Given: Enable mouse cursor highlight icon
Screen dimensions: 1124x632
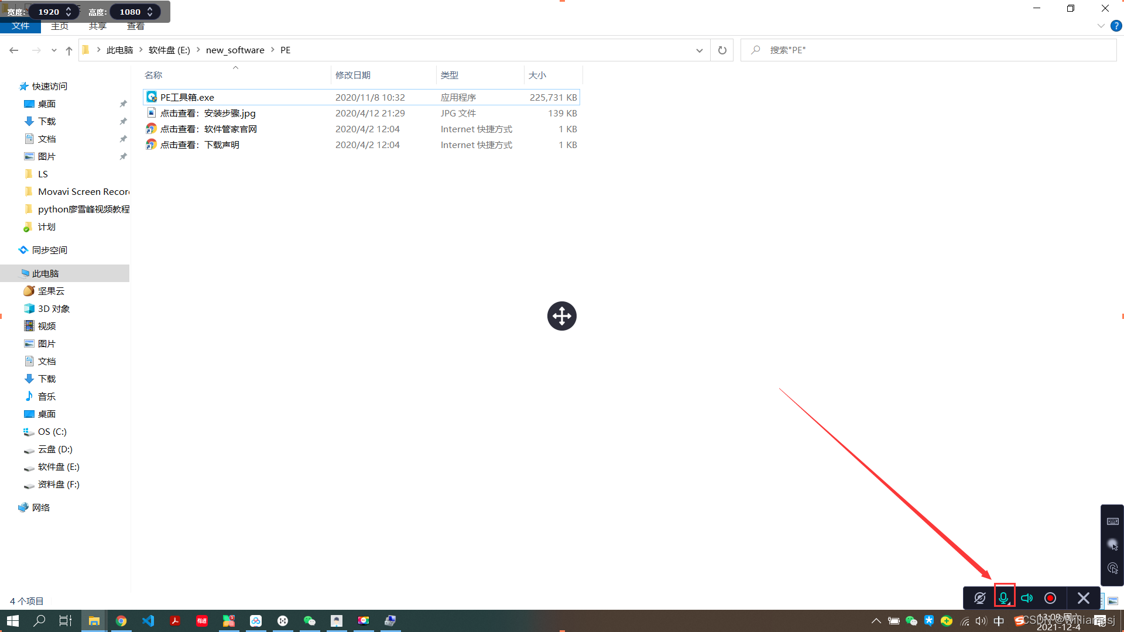Looking at the screenshot, I should pos(1113,545).
